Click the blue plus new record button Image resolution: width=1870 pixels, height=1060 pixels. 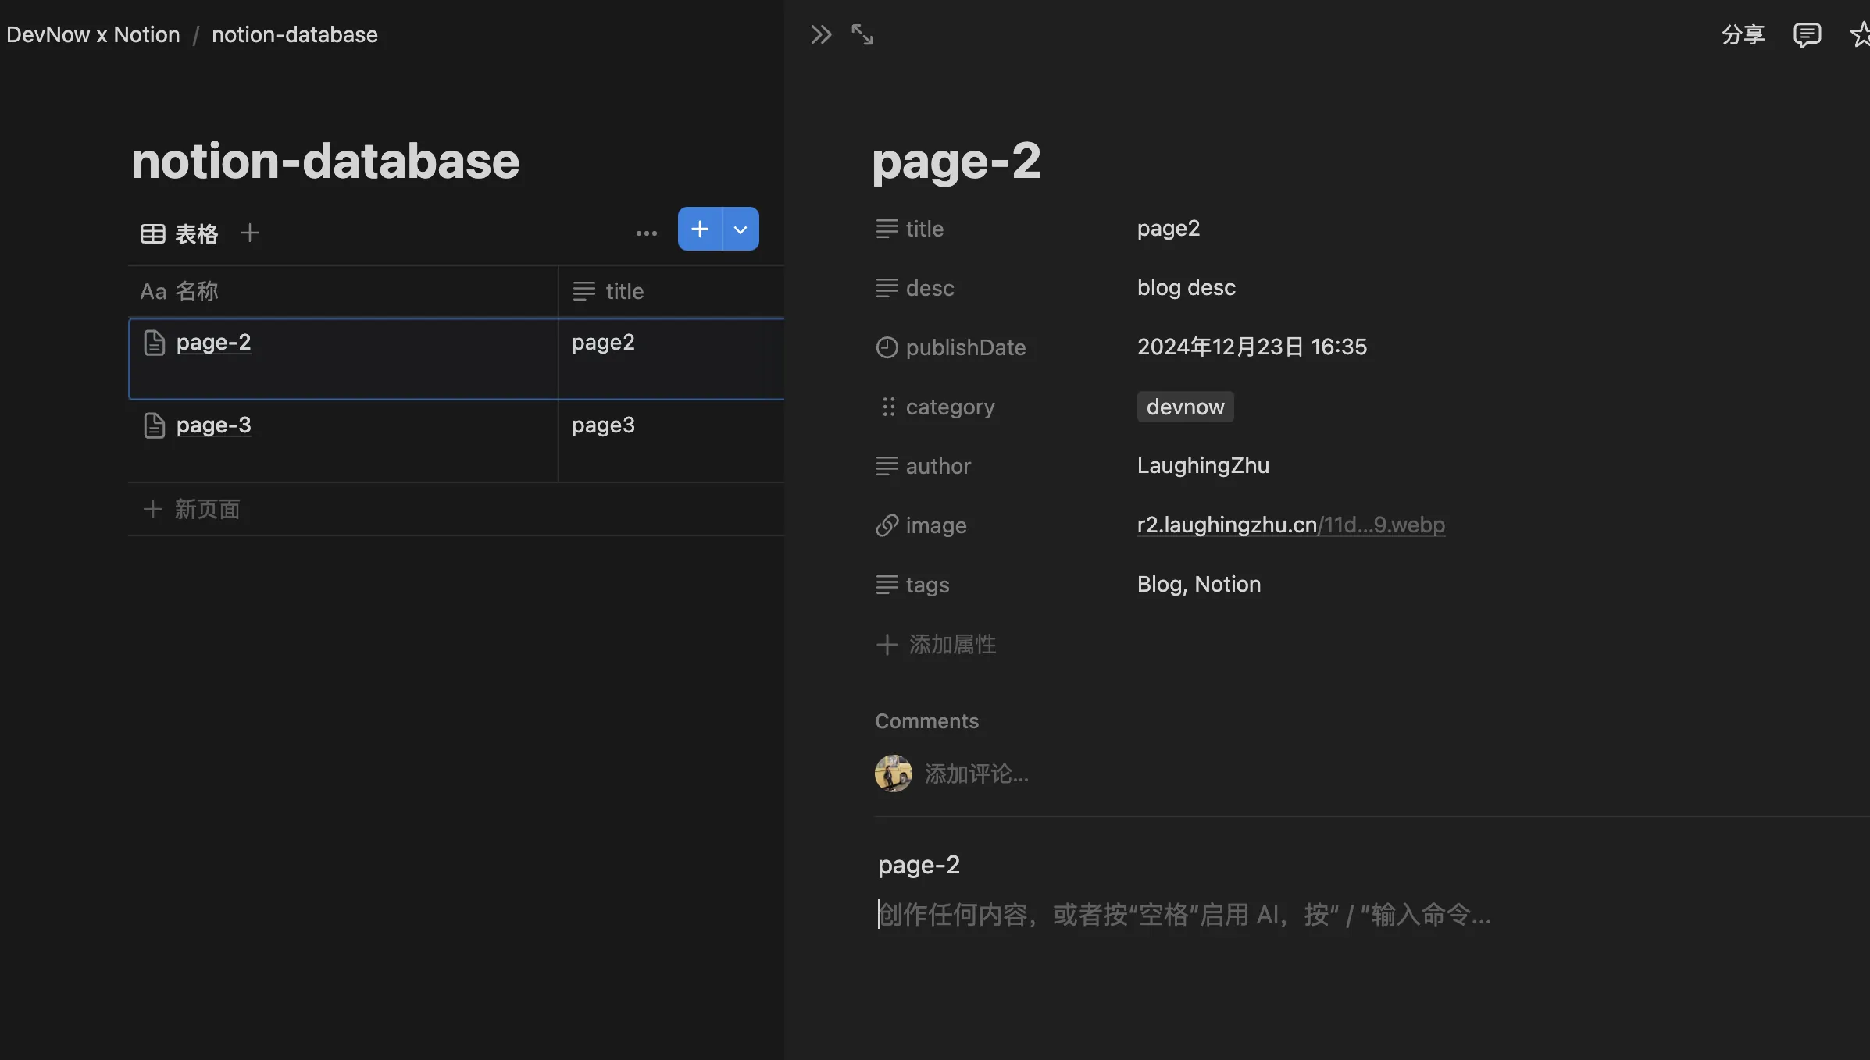point(700,229)
